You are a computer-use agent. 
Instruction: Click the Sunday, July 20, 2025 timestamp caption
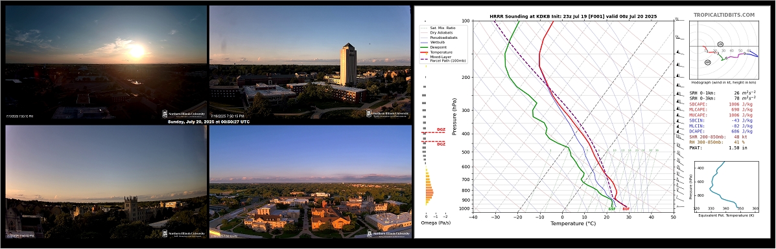208,122
